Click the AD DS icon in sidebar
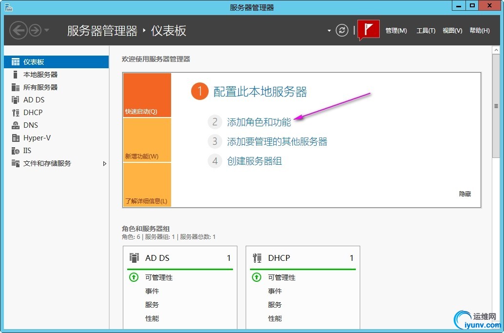The height and width of the screenshot is (333, 504). (x=16, y=99)
